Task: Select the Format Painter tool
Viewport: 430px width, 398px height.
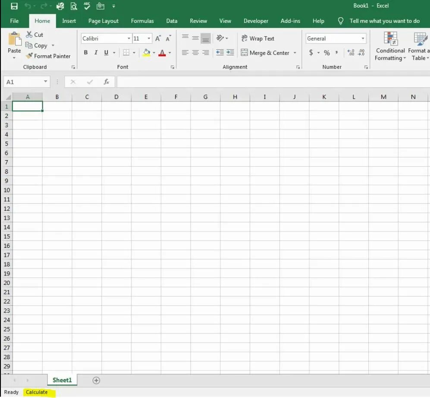Action: click(x=48, y=56)
